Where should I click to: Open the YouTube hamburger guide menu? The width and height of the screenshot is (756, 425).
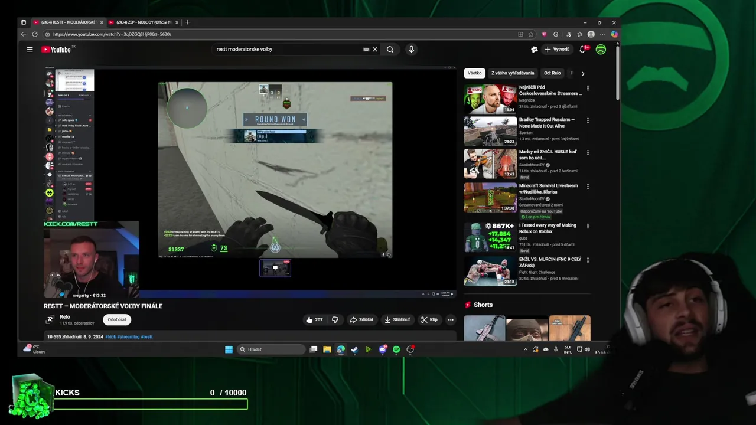click(30, 50)
